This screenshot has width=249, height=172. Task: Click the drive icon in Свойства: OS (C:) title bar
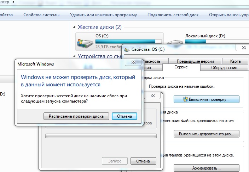(x=127, y=50)
